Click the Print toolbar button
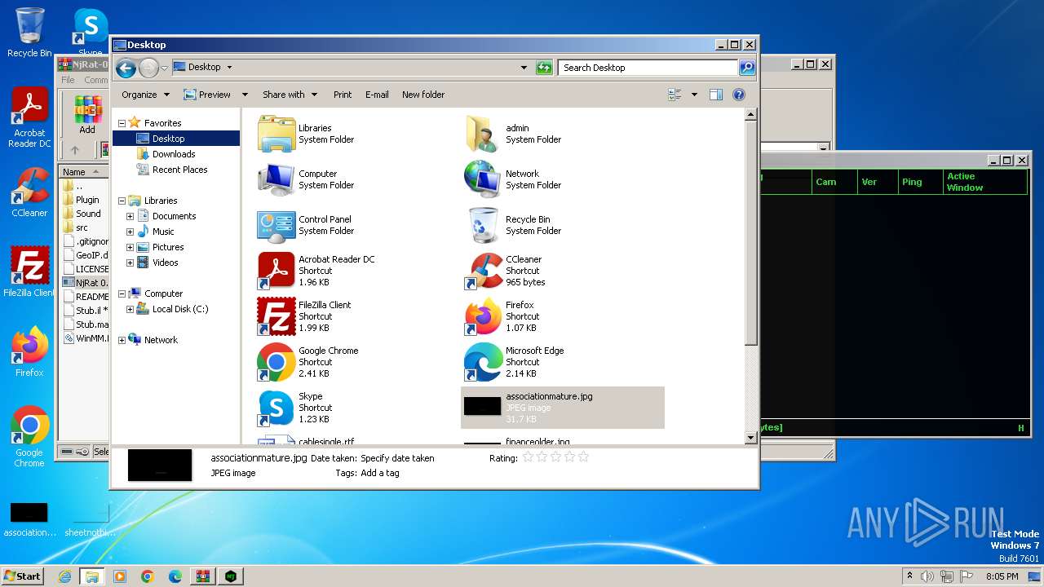 [x=343, y=95]
